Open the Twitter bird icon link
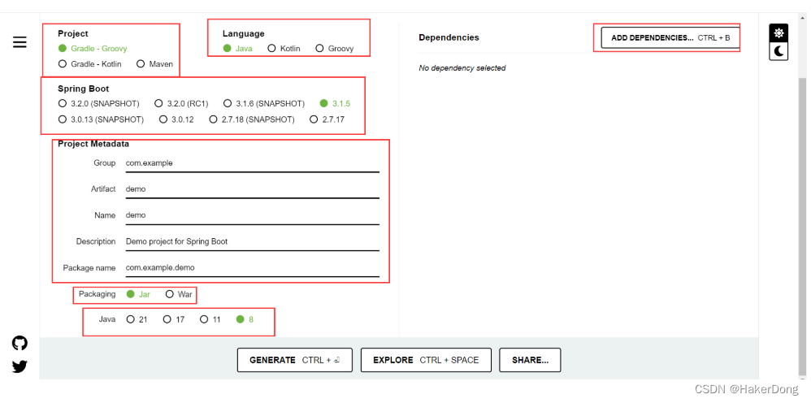The image size is (811, 403). 20,366
